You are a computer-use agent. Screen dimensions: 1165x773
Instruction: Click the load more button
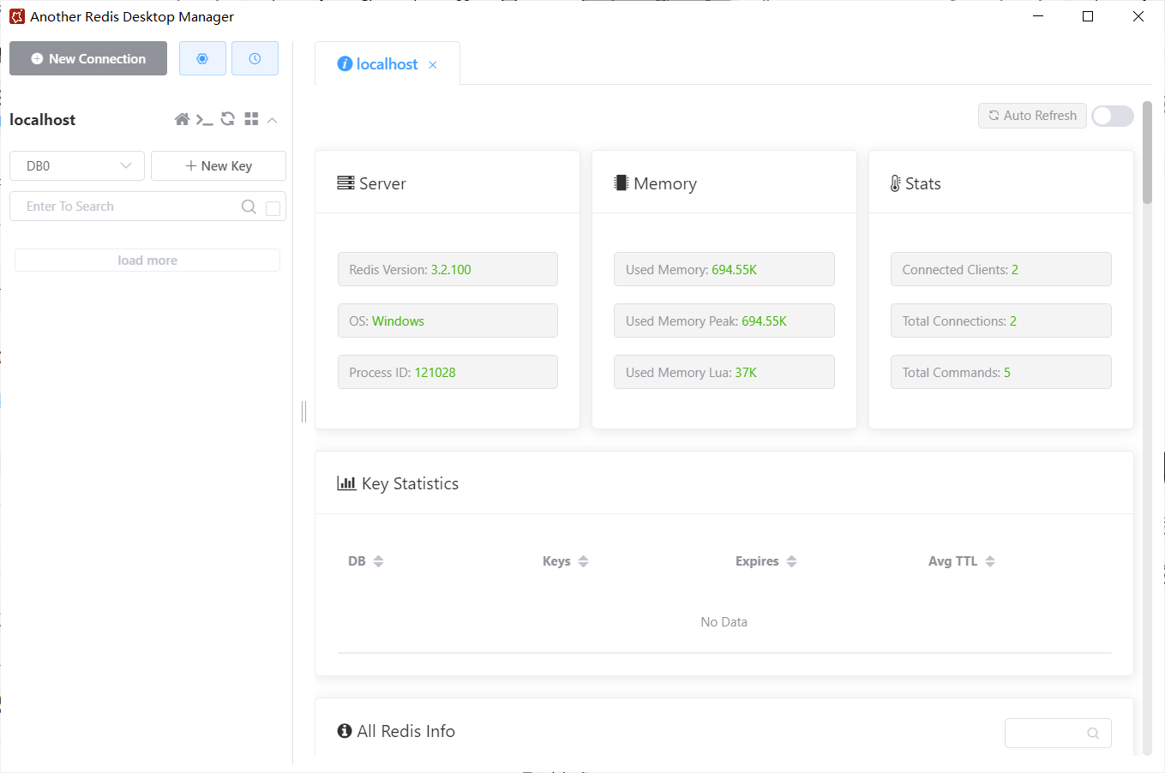click(147, 261)
